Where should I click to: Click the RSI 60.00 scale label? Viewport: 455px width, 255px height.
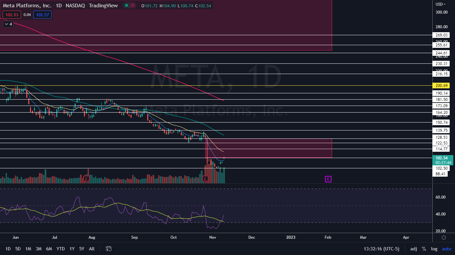441,197
